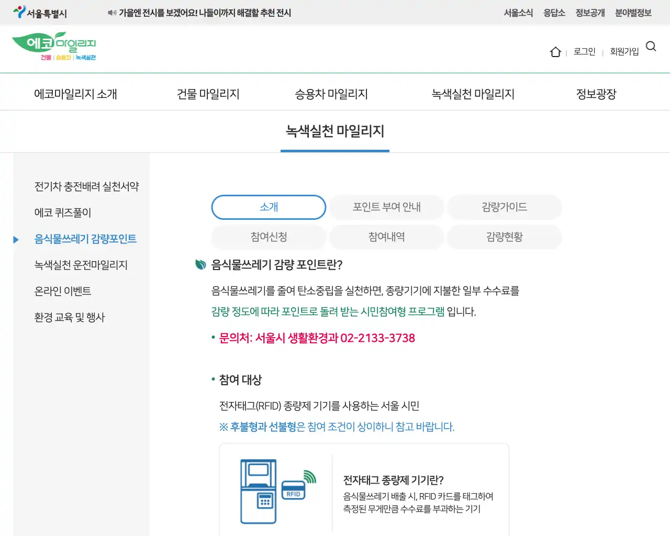The image size is (670, 536).
Task: Open the 승용차 마일리지 menu
Action: click(331, 94)
